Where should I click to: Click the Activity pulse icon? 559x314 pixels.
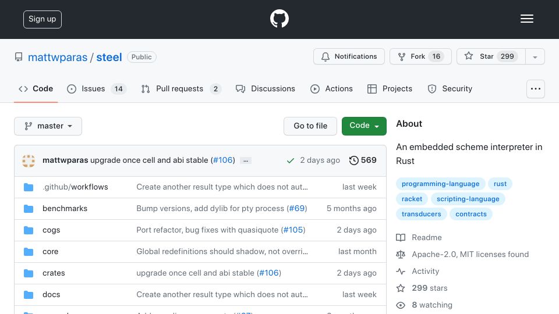[401, 272]
